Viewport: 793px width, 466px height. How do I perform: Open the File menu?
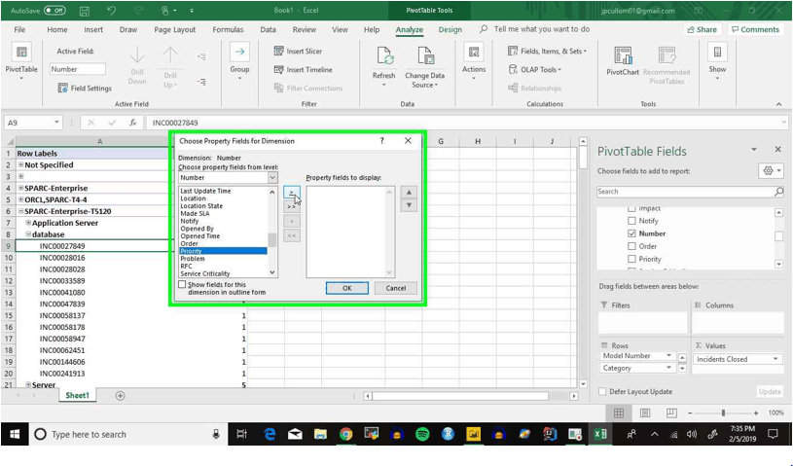pyautogui.click(x=19, y=29)
